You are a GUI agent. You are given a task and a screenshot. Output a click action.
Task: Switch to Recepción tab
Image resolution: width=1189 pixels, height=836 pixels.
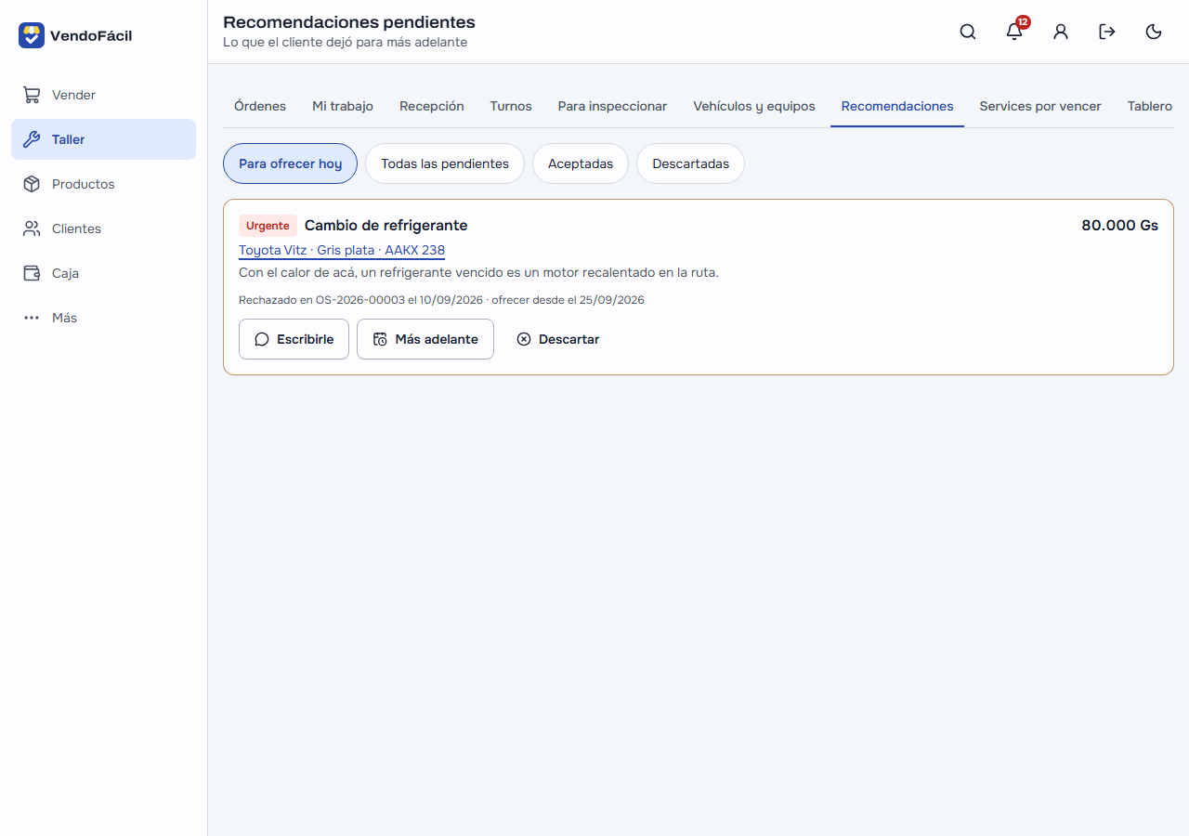432,106
